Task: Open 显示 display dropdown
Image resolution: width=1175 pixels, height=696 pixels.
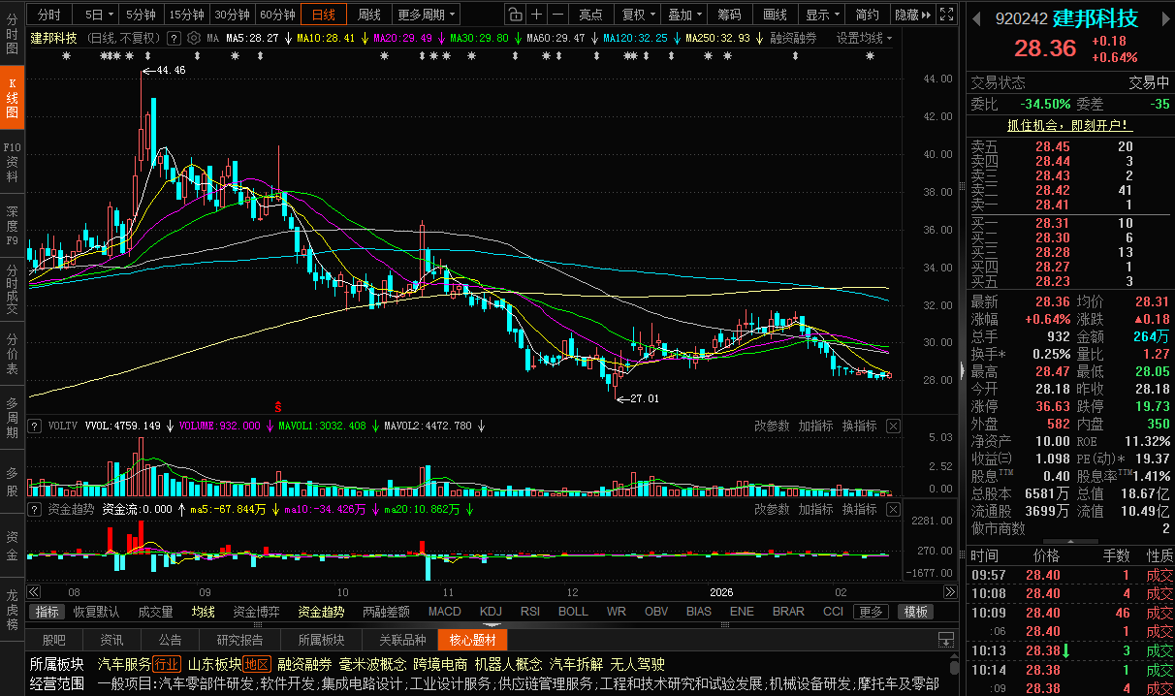Action: 822,15
